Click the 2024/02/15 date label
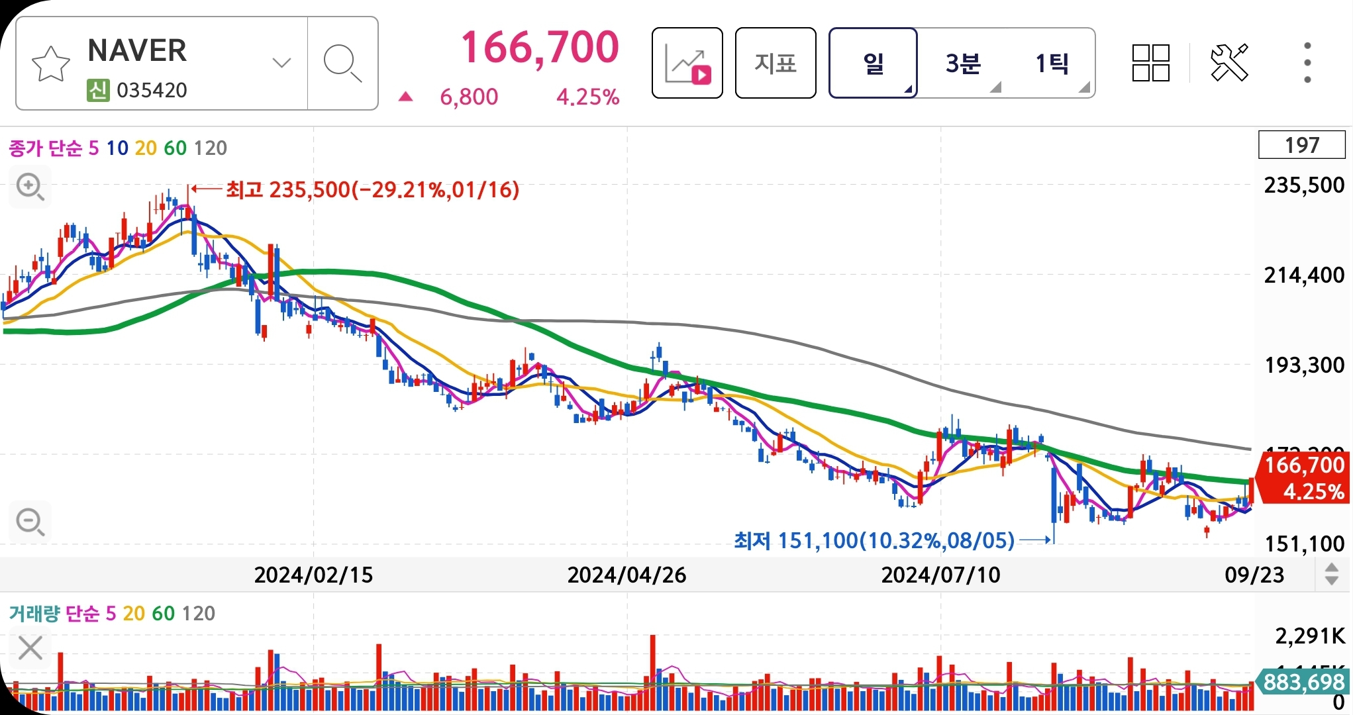 [x=313, y=575]
